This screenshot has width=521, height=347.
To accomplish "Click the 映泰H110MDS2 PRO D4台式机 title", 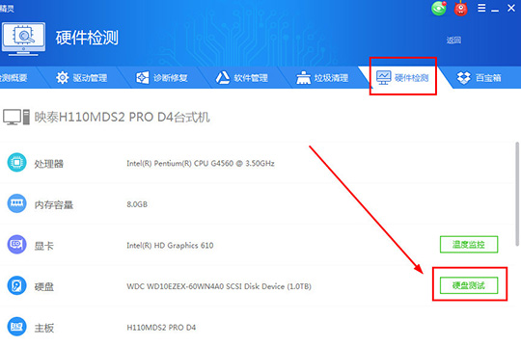I will click(122, 117).
